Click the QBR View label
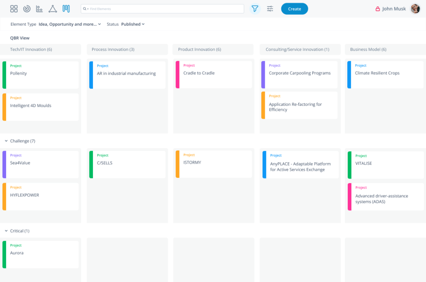 tap(20, 38)
